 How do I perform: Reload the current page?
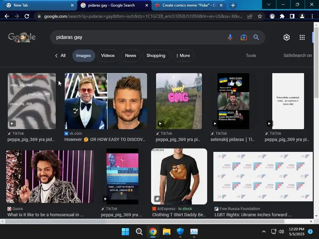tap(27, 16)
